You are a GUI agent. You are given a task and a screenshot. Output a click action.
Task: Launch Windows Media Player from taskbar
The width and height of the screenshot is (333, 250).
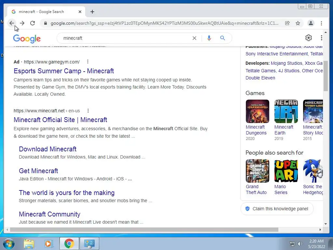tap(49, 243)
